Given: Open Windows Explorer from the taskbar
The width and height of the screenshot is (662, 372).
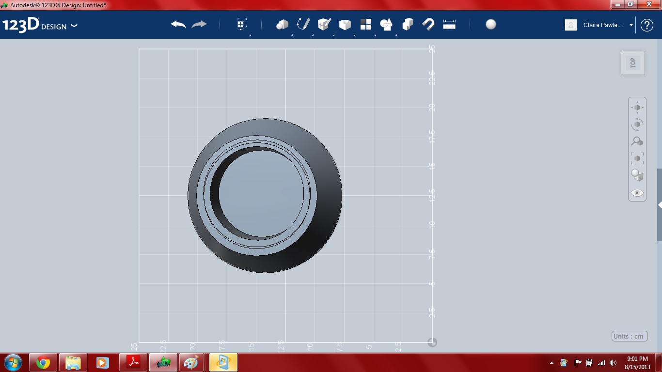Looking at the screenshot, I should pyautogui.click(x=73, y=362).
